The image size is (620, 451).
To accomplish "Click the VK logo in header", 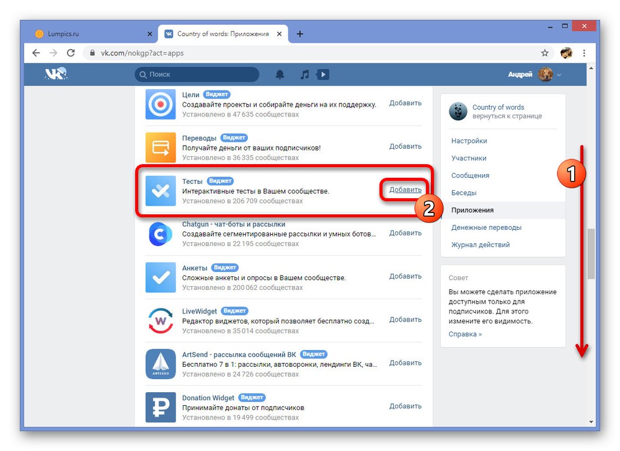I will (56, 74).
